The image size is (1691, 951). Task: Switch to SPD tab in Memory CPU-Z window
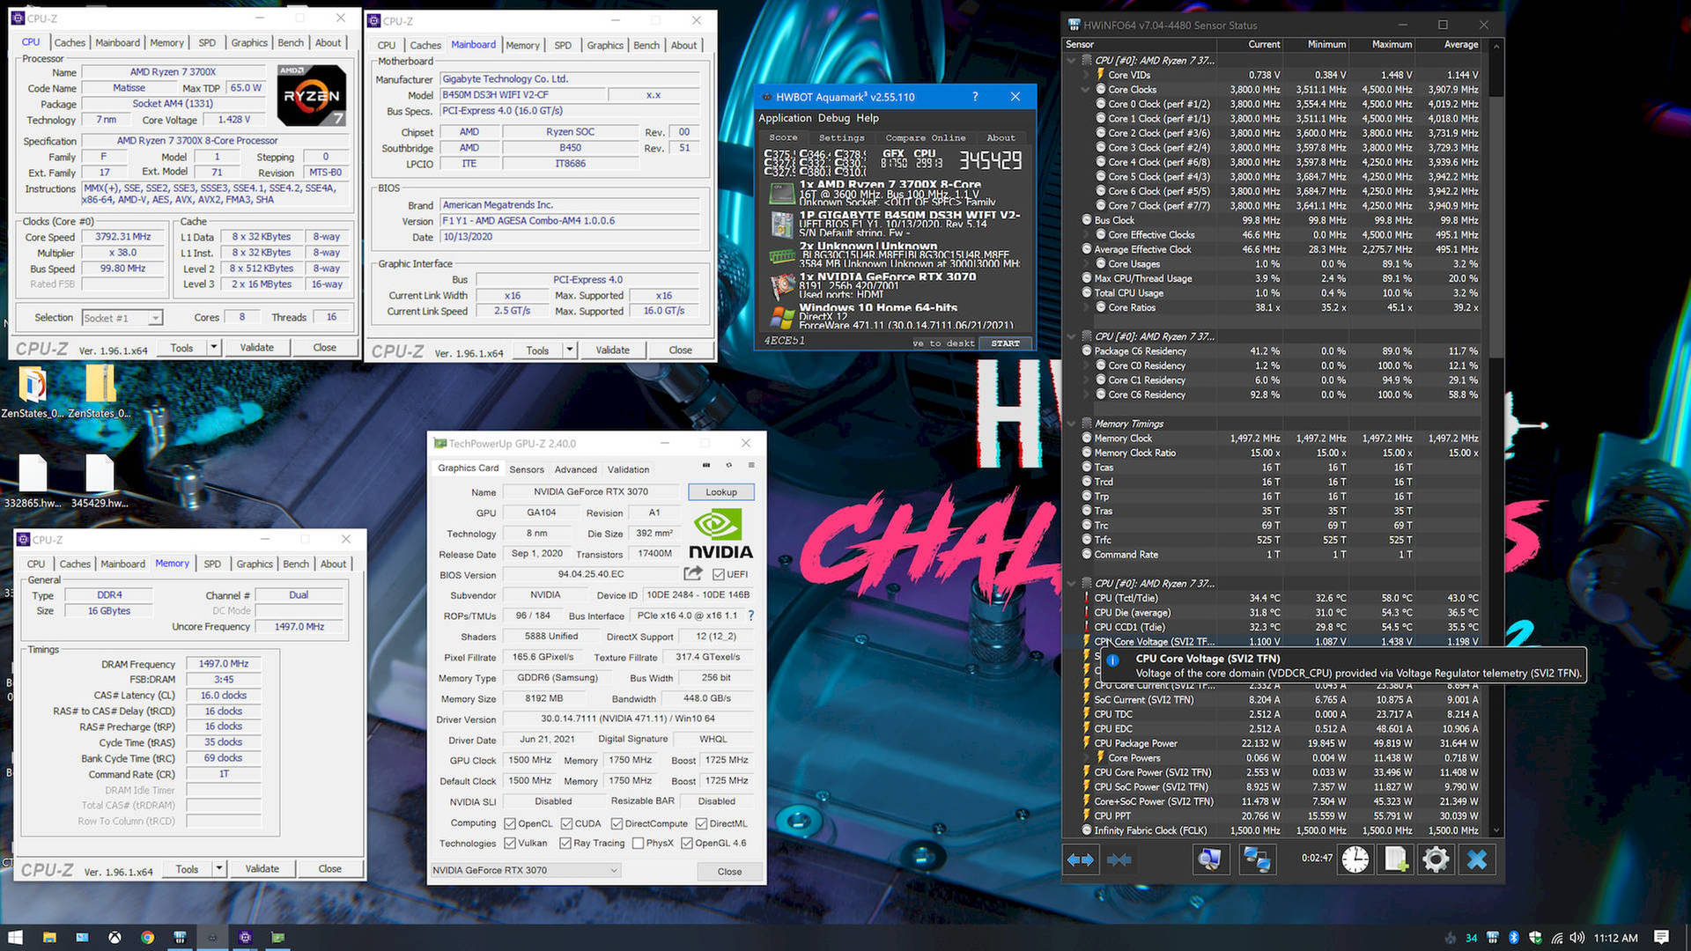(212, 564)
